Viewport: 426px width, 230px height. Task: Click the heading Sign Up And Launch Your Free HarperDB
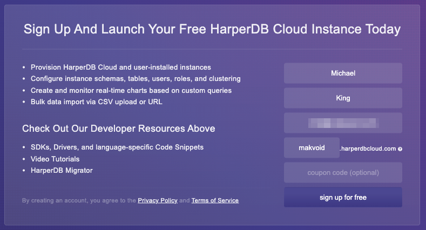pos(212,29)
